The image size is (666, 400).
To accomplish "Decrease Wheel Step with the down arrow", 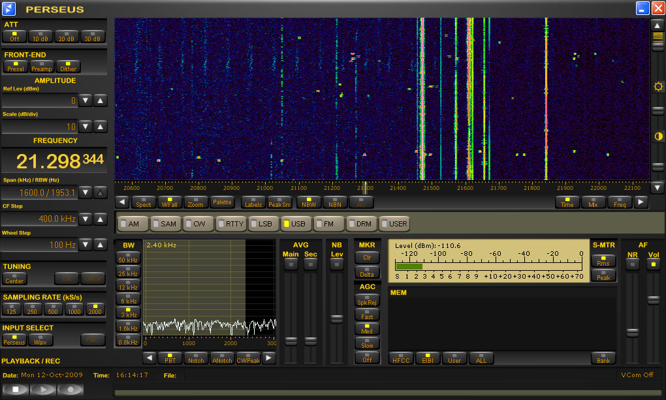I will tap(86, 245).
